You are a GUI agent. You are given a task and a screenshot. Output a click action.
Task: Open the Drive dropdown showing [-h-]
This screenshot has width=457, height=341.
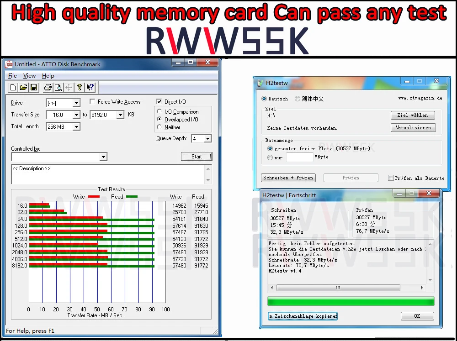tap(76, 103)
